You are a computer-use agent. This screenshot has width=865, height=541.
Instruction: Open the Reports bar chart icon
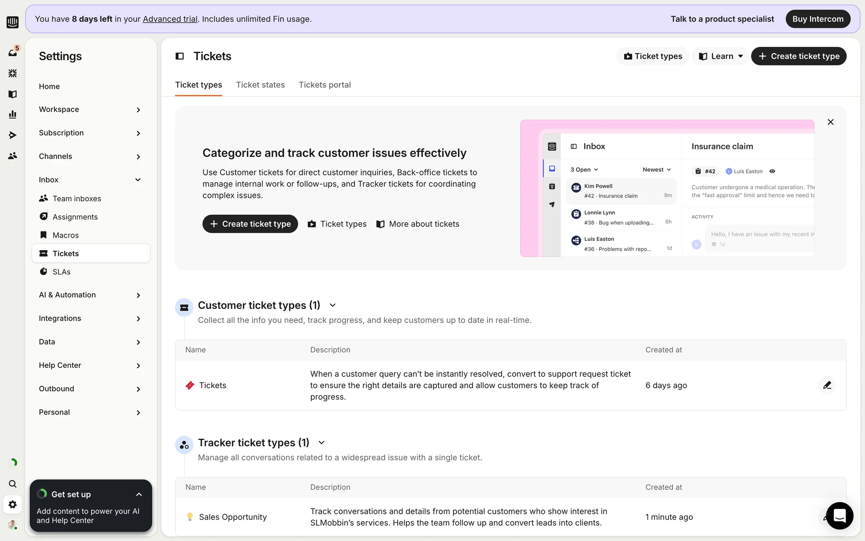point(13,115)
